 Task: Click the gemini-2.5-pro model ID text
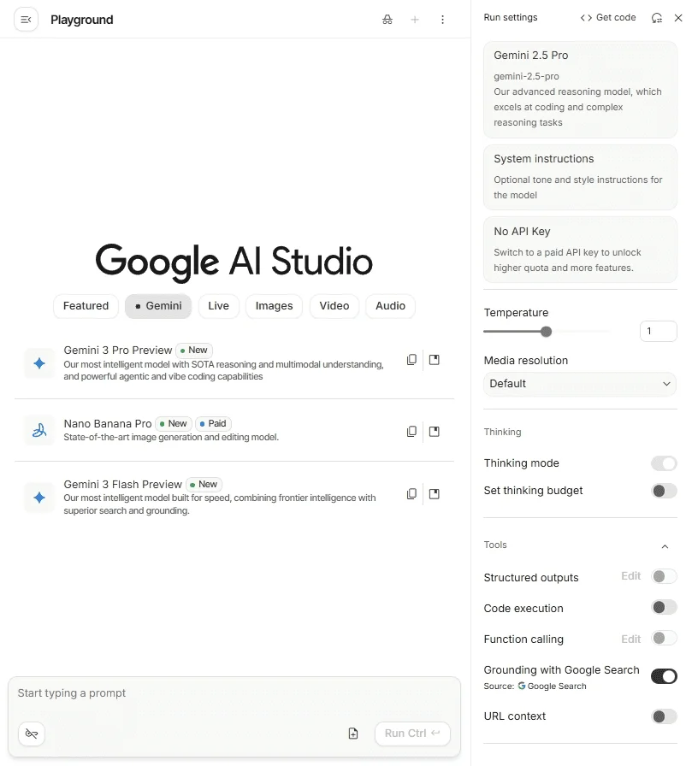click(526, 76)
